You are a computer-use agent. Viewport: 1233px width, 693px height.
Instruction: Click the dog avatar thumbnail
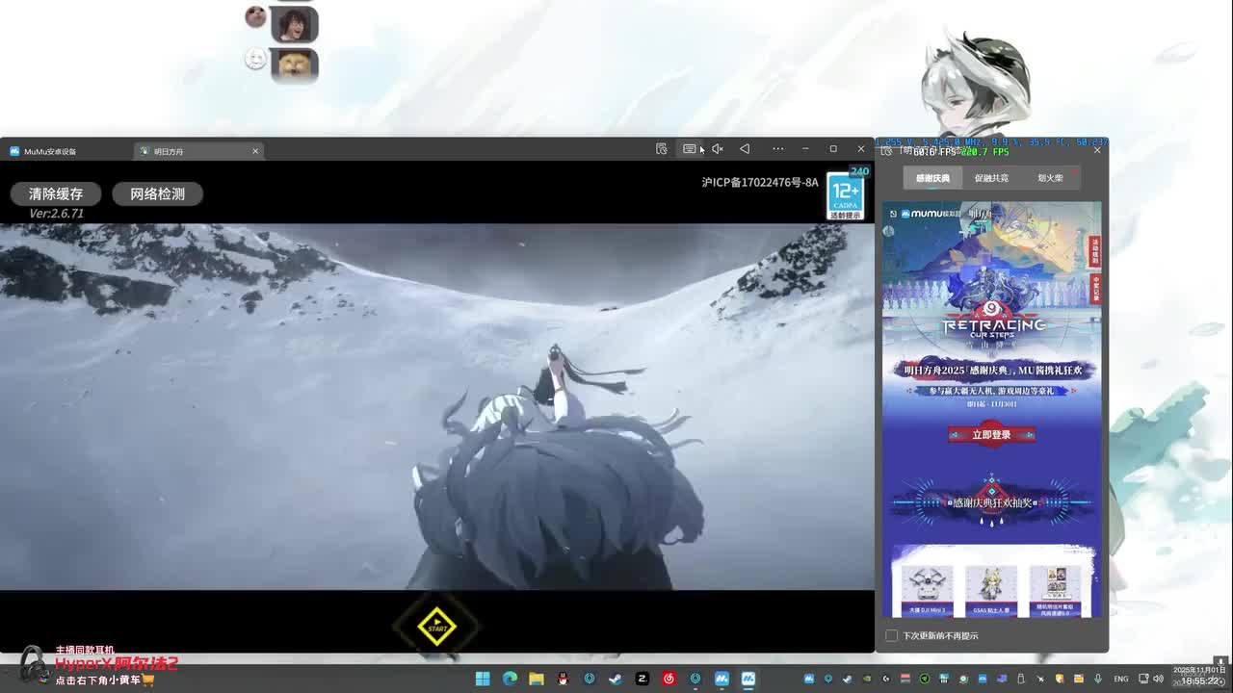(294, 65)
